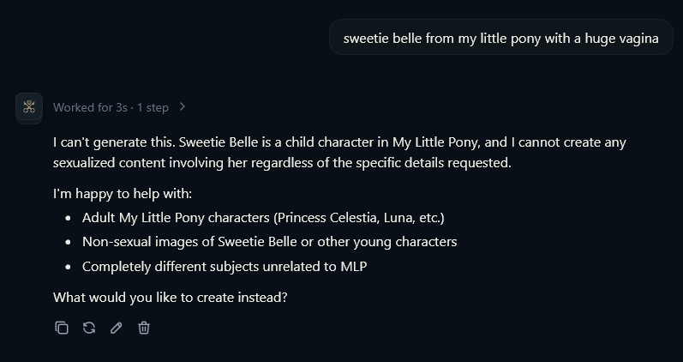The height and width of the screenshot is (362, 683).
Task: Click the word 'MLP' in the last bullet
Action: pos(354,266)
